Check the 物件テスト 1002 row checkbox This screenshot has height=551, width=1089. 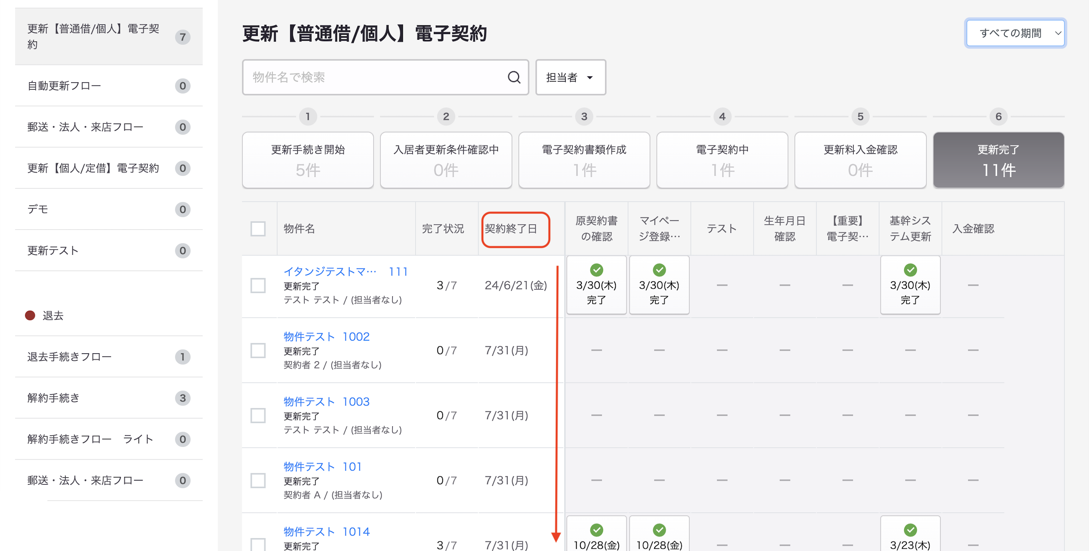tap(258, 350)
